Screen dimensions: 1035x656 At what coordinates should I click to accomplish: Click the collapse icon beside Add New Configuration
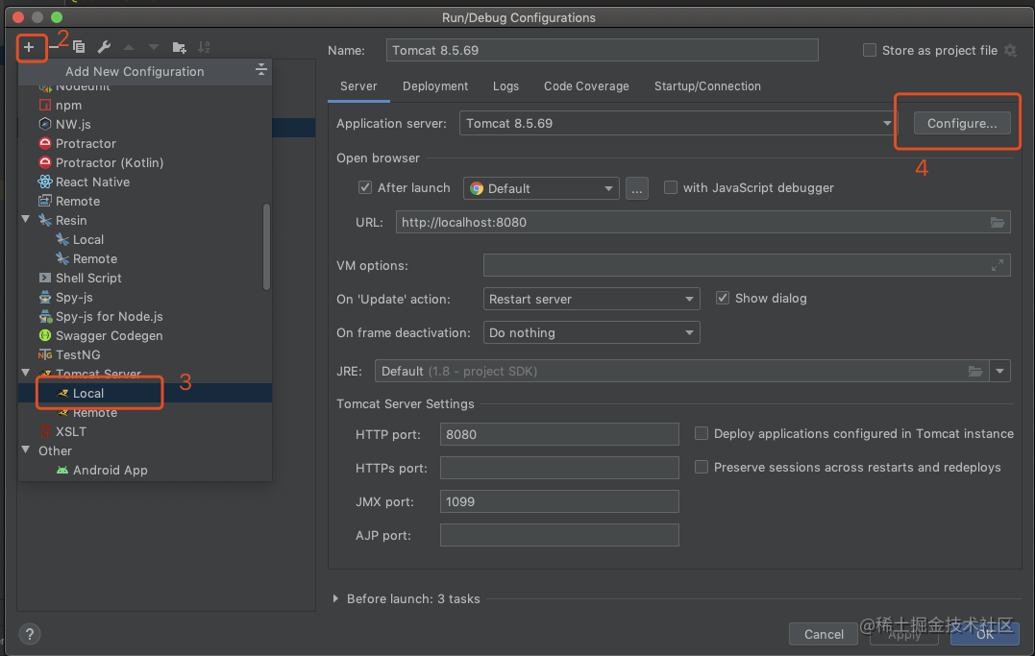click(x=261, y=69)
